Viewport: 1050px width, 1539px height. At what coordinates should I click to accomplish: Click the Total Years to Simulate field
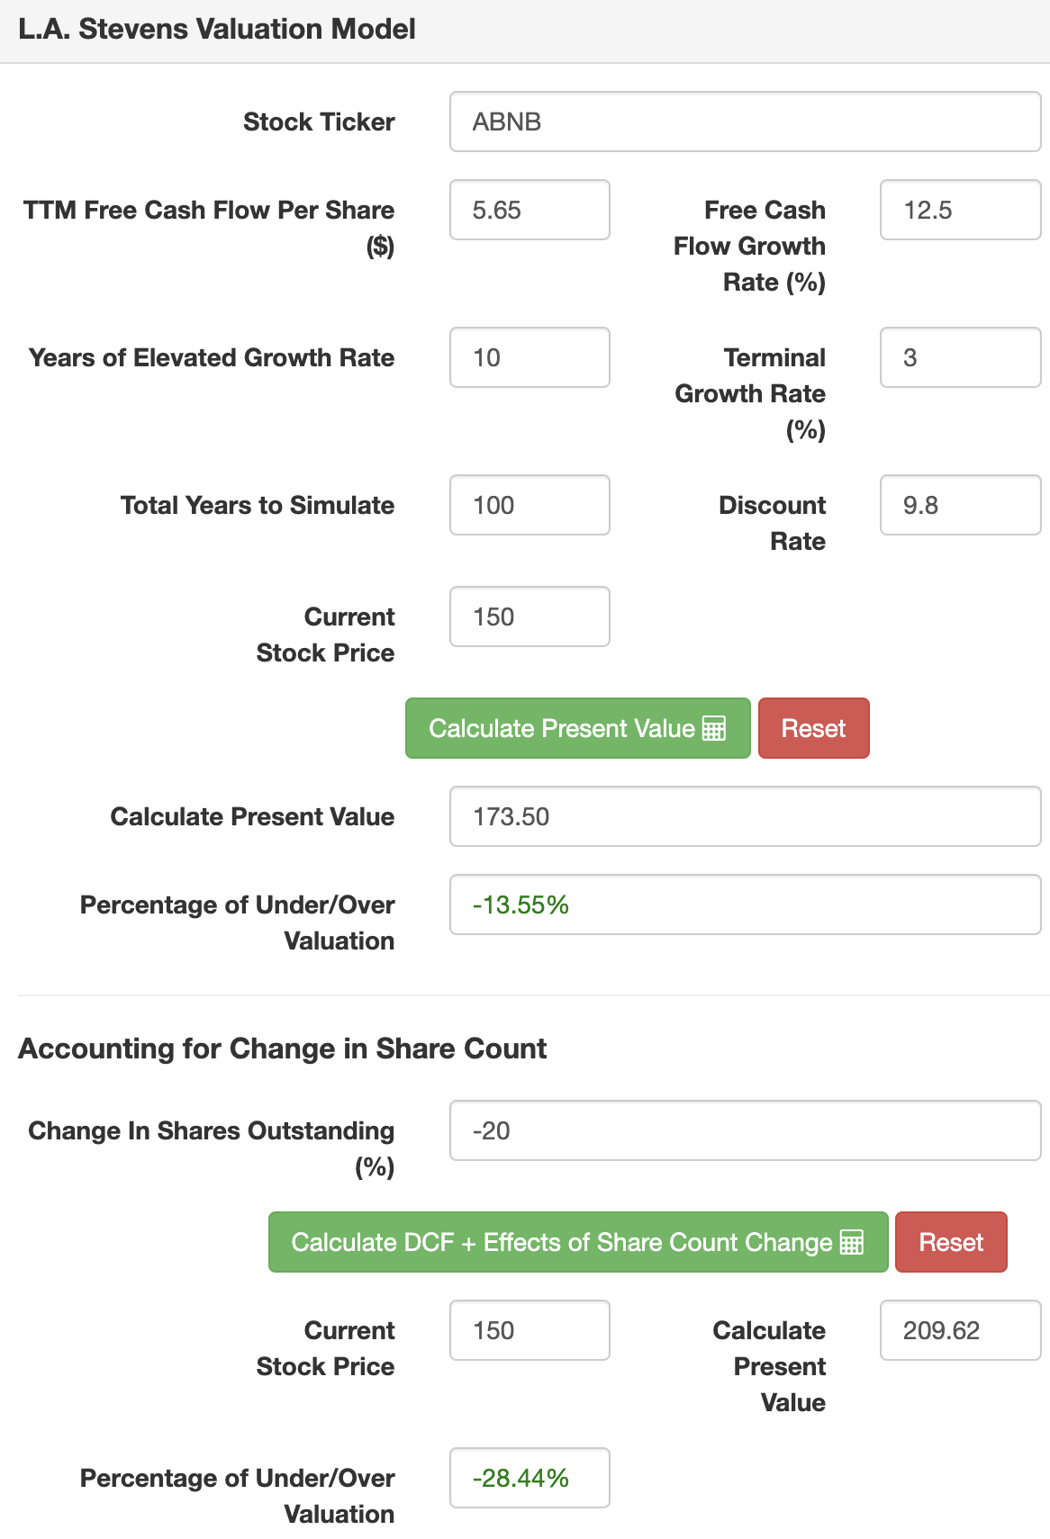[x=530, y=505]
